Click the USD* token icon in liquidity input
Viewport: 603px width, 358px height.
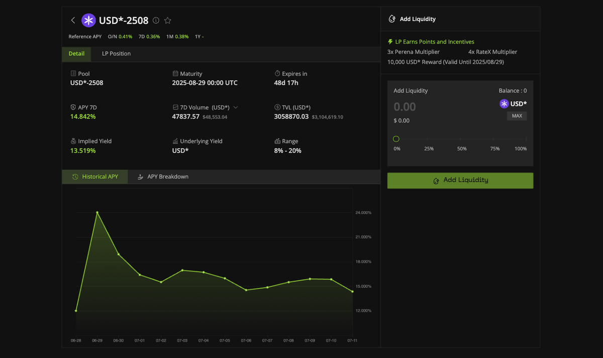click(x=504, y=104)
